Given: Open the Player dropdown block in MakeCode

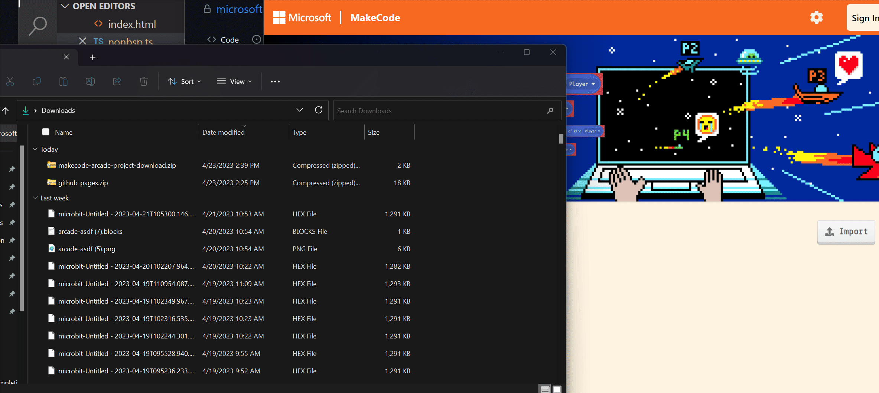Looking at the screenshot, I should 582,84.
